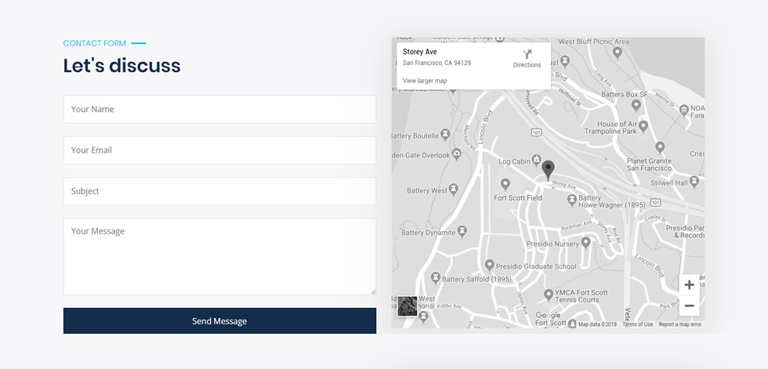
Task: Click the Ruckman Ave street label
Action: [577, 226]
